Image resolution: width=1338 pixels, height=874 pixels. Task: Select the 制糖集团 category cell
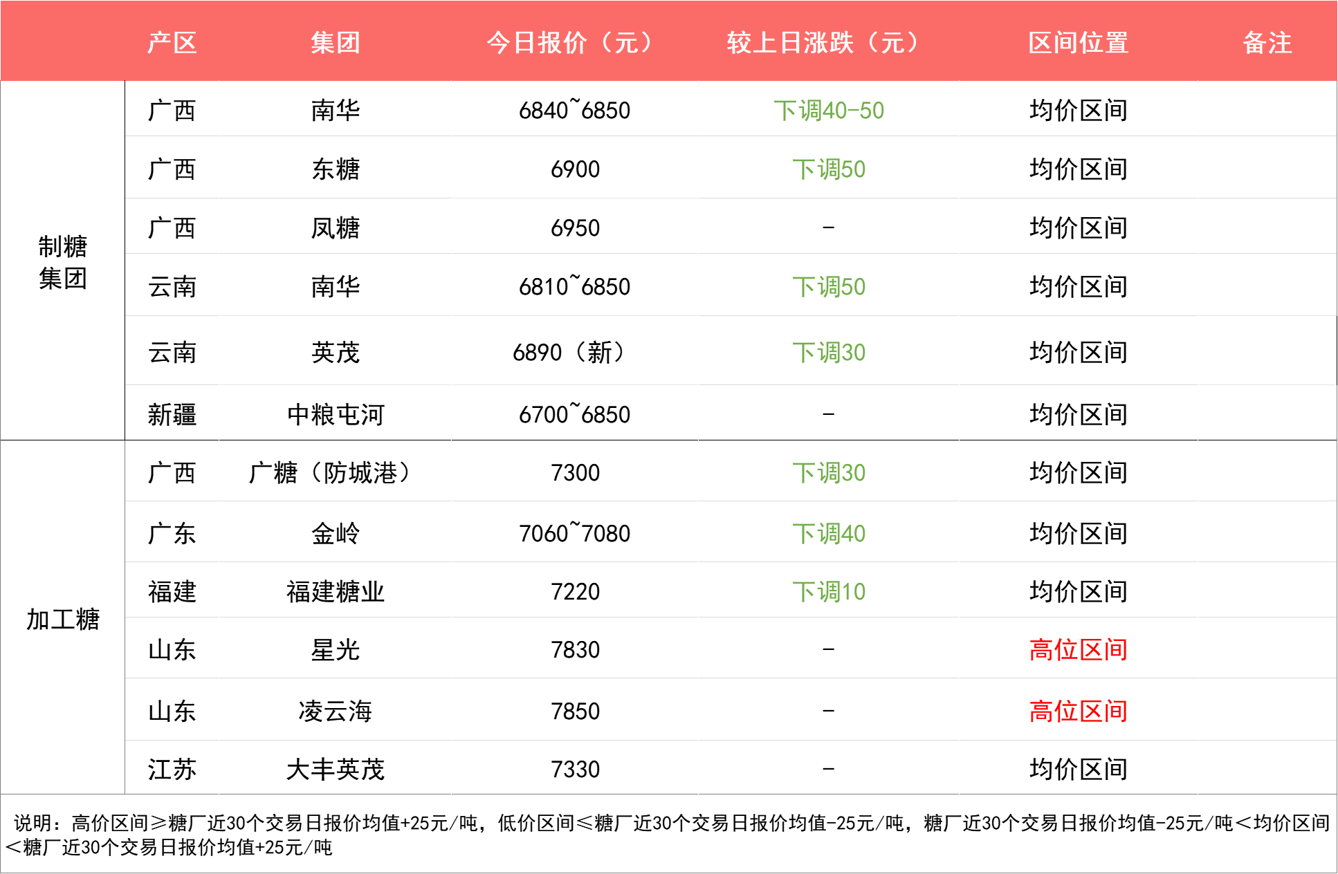[62, 261]
